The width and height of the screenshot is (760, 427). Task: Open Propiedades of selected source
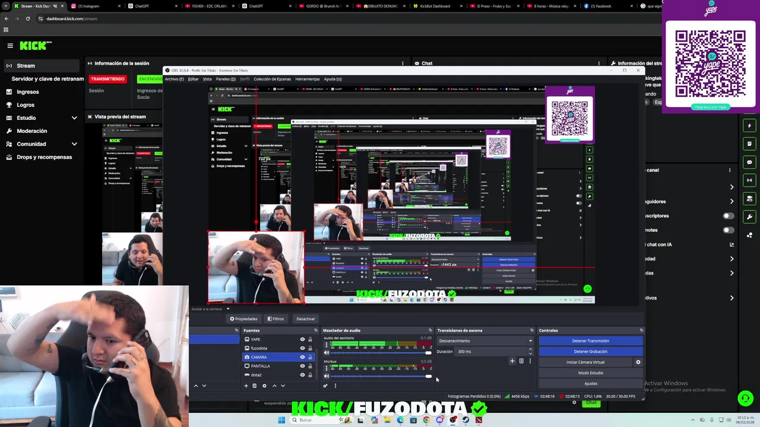(244, 319)
